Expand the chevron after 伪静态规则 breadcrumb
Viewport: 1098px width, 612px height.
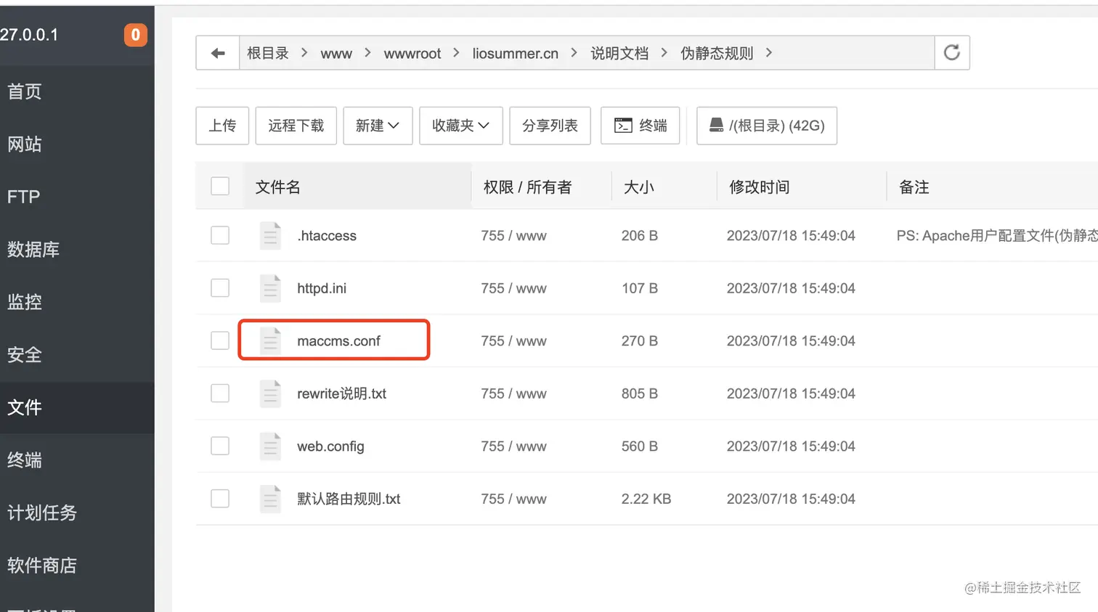point(768,53)
